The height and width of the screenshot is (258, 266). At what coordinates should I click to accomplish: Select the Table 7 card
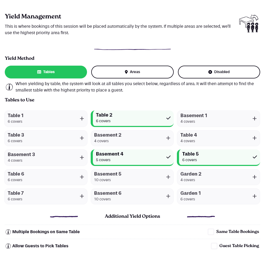tap(46, 196)
